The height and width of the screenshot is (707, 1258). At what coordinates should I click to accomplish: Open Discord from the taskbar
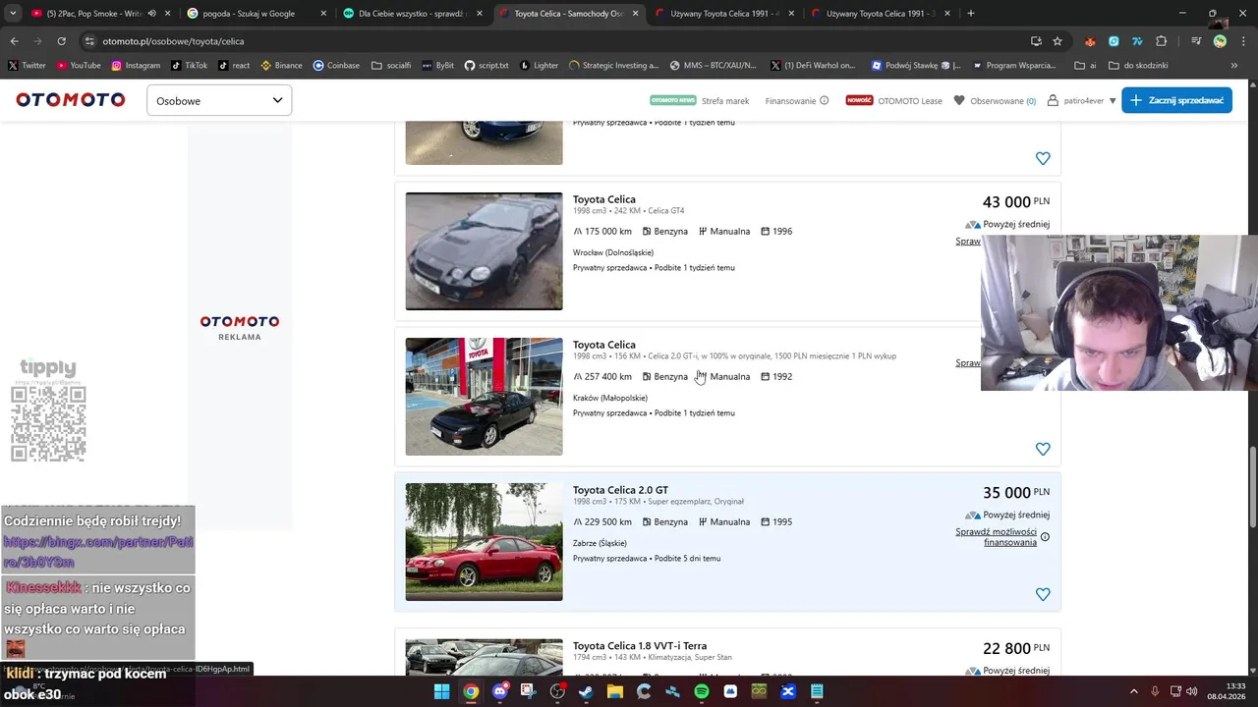(500, 691)
